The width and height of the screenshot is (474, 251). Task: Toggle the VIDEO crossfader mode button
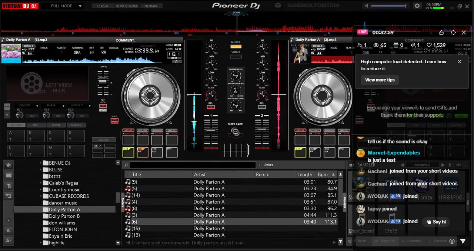click(236, 57)
